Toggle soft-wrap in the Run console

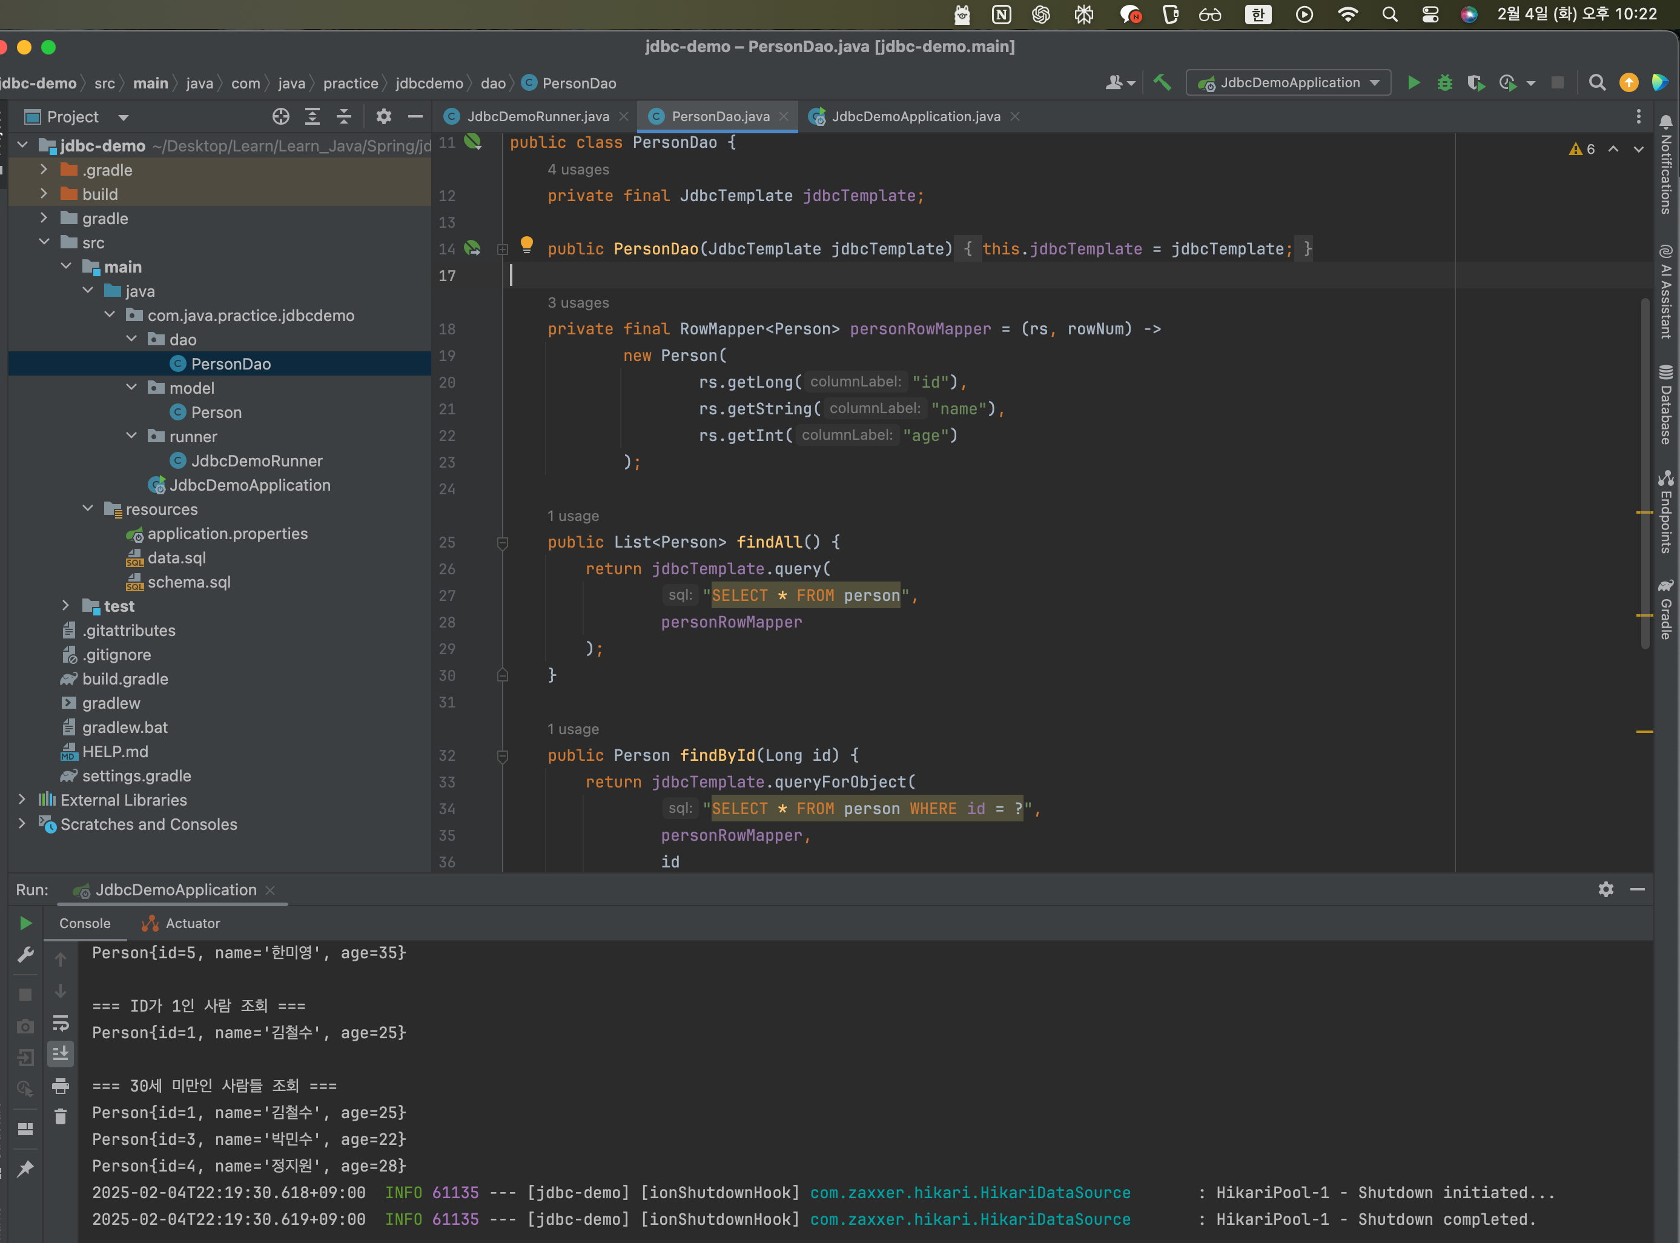[61, 1023]
